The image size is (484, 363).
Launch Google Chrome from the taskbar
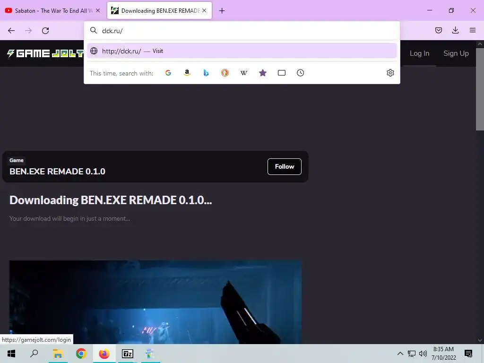tap(81, 354)
